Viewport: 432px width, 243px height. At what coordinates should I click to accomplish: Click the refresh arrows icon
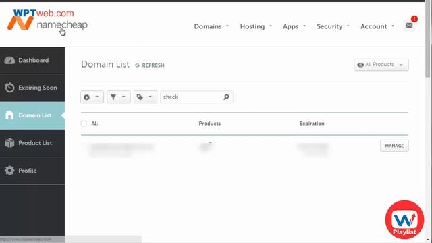(x=137, y=65)
